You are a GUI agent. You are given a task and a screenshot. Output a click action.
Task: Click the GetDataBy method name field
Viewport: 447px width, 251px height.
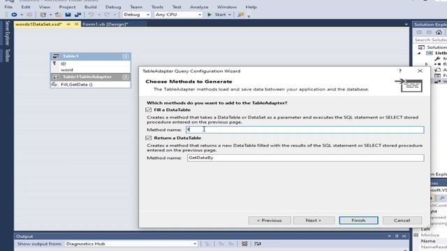pyautogui.click(x=305, y=158)
